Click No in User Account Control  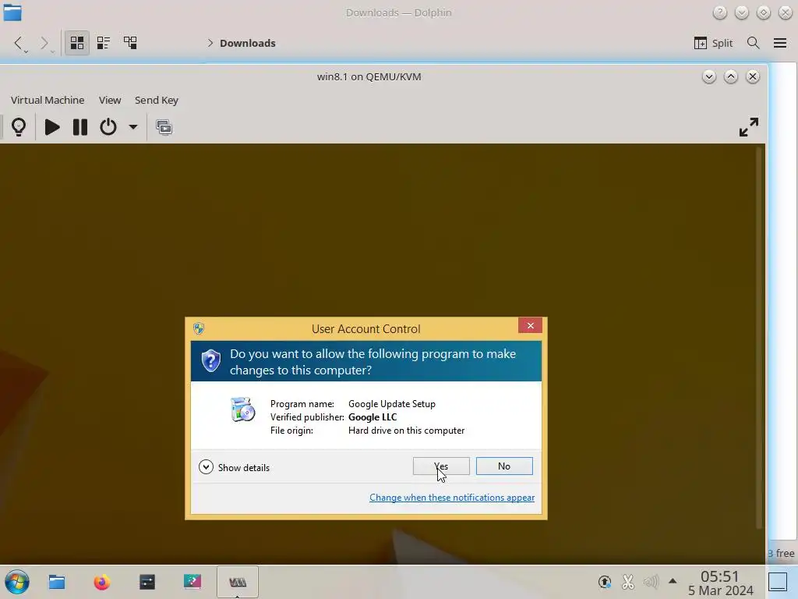coord(504,466)
